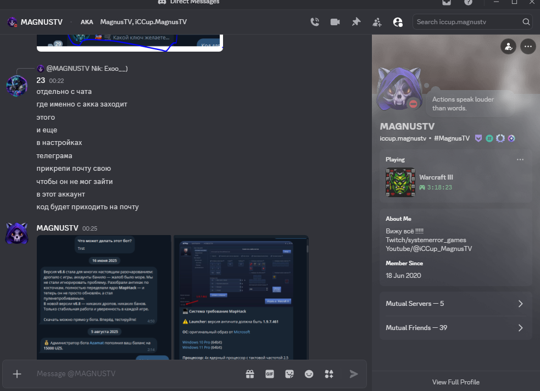540x391 pixels.
Task: Click the fourth diamond profile badge
Action: 511,138
